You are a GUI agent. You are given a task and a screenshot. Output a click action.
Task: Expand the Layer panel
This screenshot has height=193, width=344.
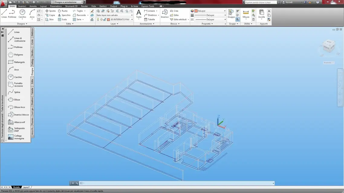point(114,24)
